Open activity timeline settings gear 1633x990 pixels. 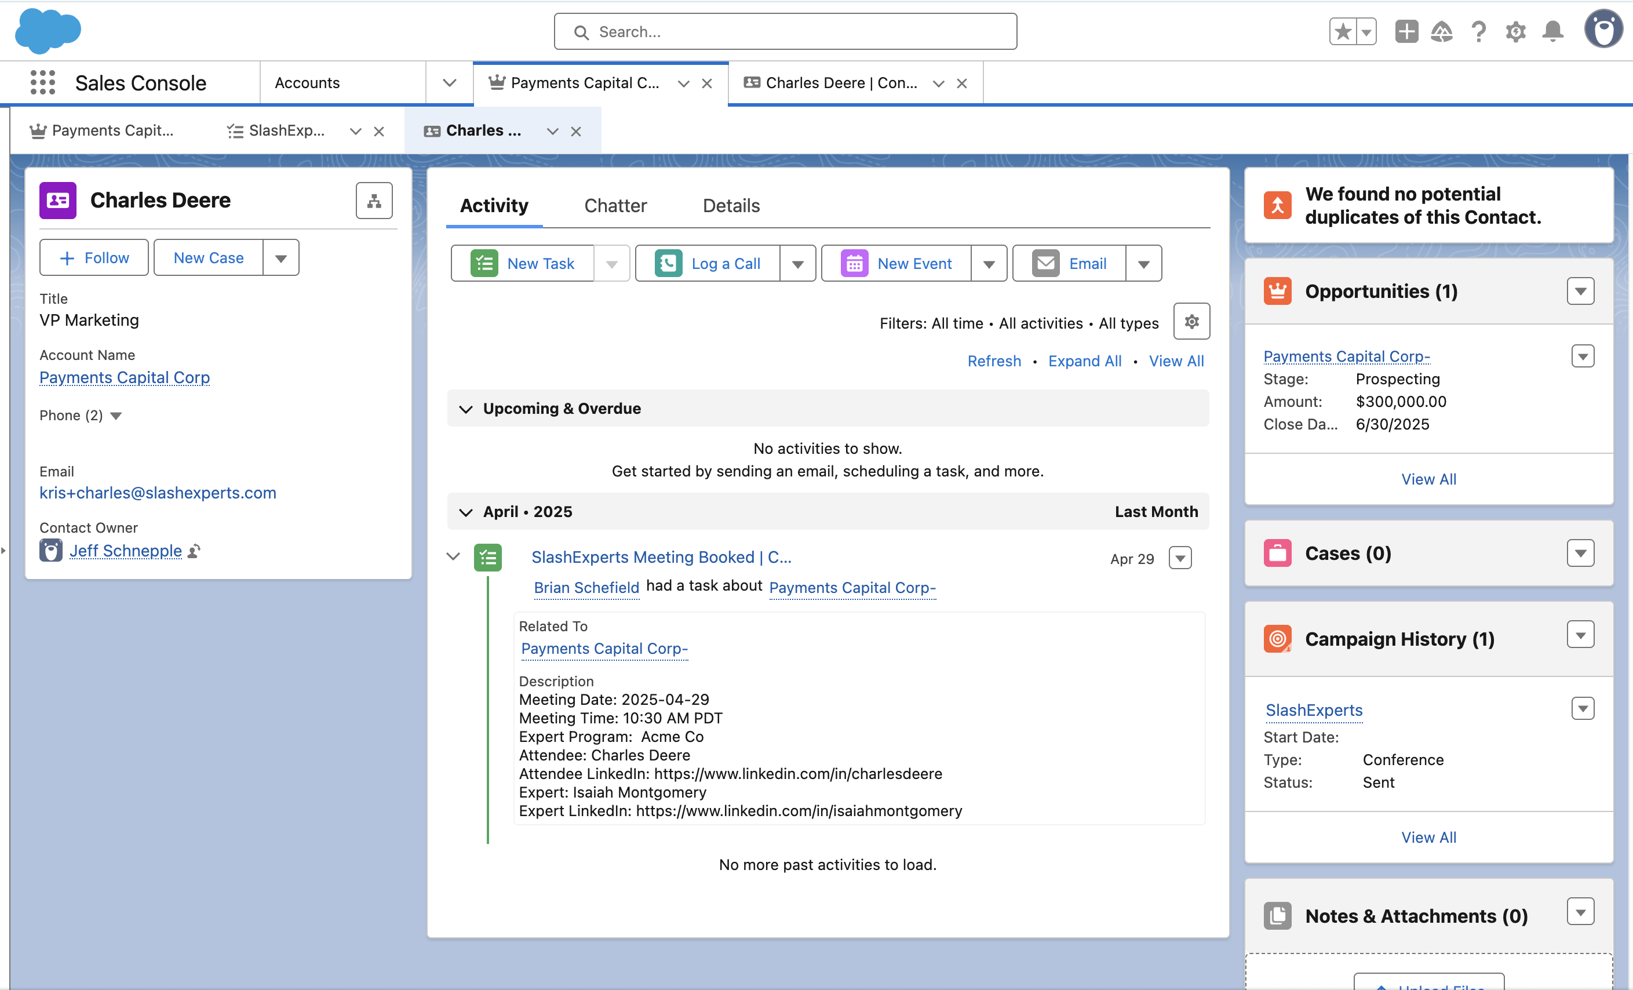[x=1191, y=322]
